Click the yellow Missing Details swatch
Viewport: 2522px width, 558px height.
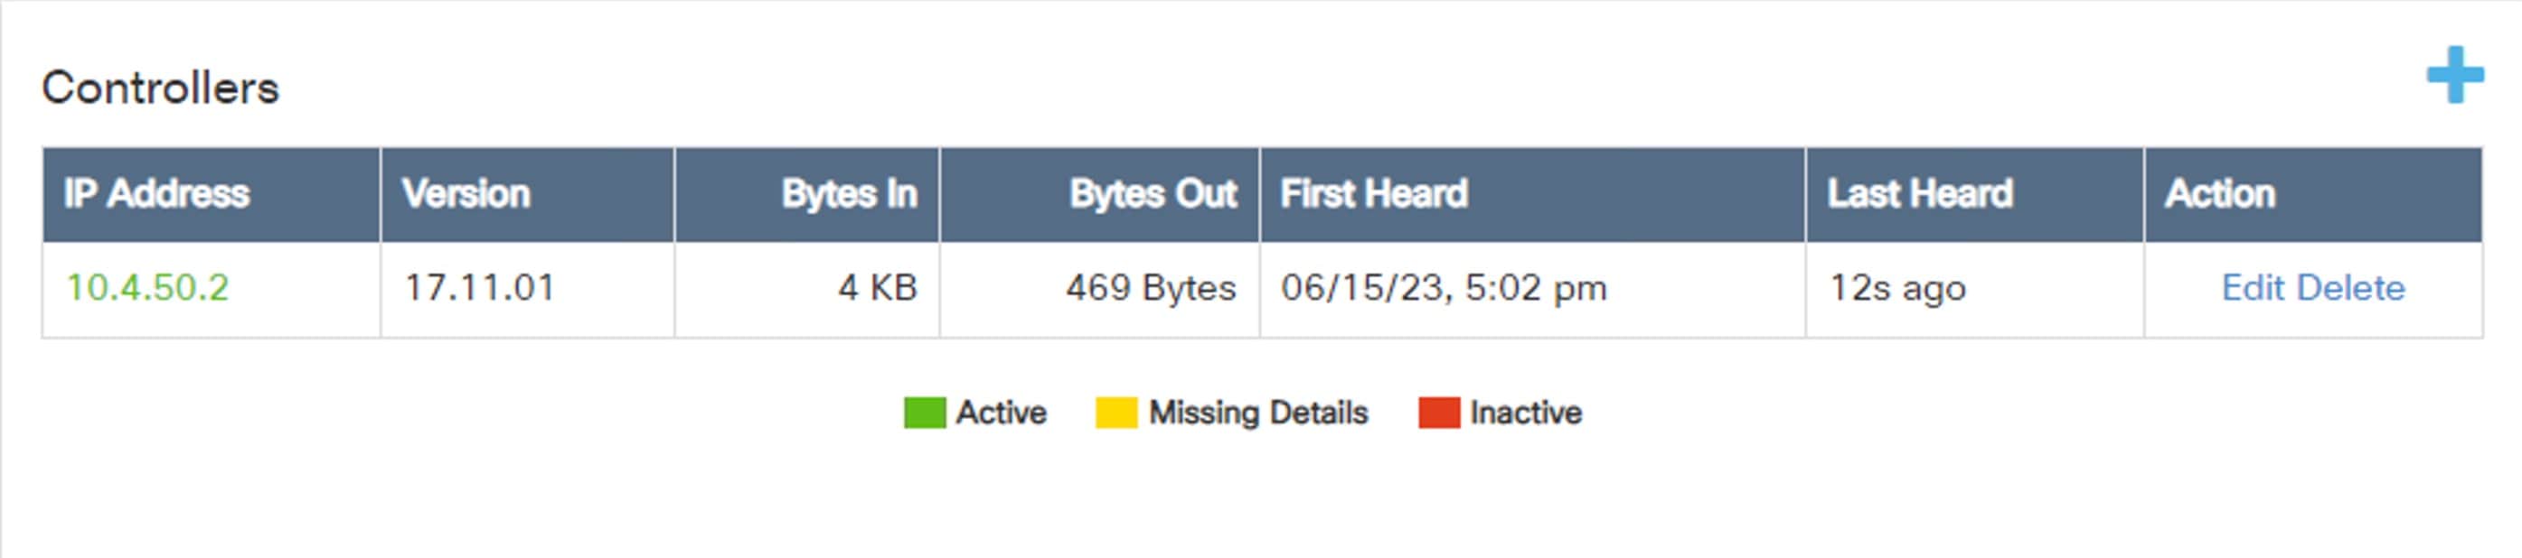pos(1115,413)
